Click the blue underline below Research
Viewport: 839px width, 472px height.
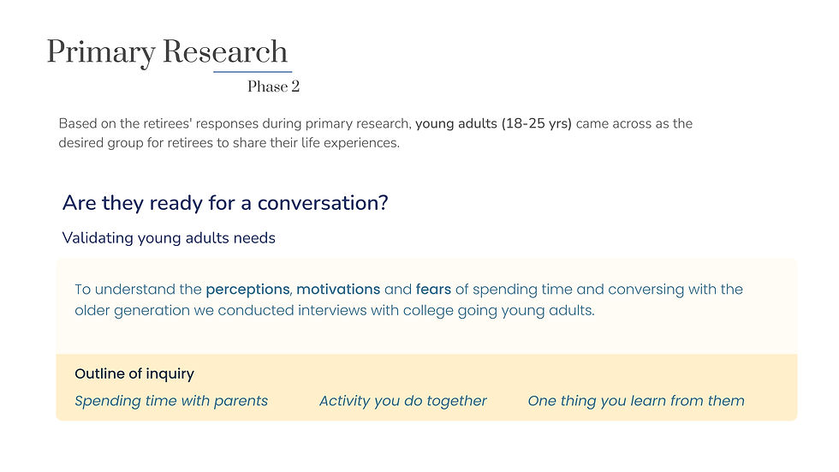253,72
